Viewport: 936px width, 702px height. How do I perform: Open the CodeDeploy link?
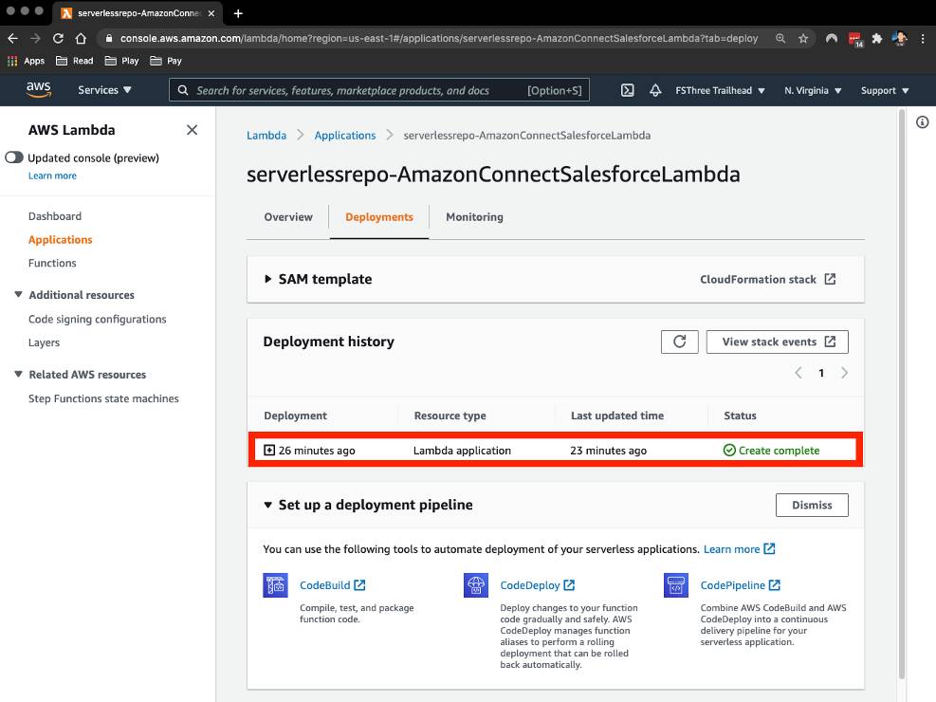tap(538, 585)
